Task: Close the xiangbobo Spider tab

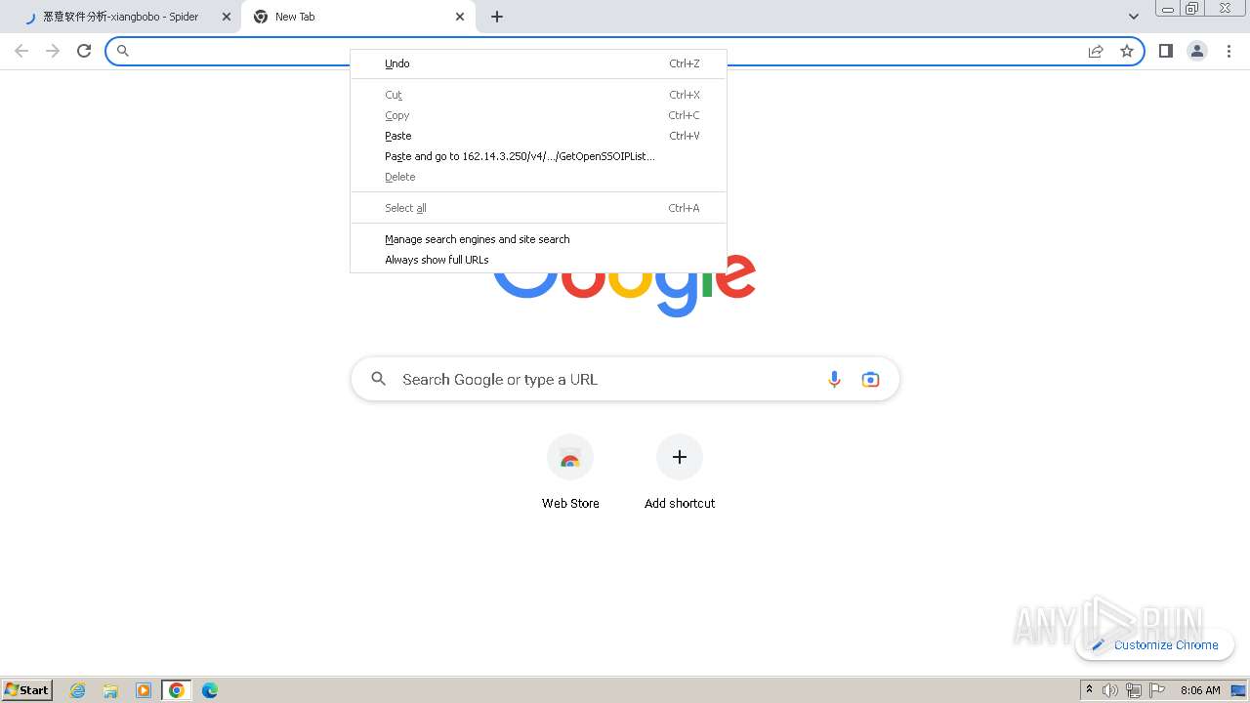Action: click(x=227, y=17)
